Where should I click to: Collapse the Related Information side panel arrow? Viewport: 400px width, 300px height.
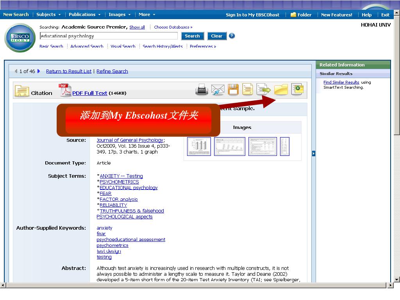pos(314,153)
